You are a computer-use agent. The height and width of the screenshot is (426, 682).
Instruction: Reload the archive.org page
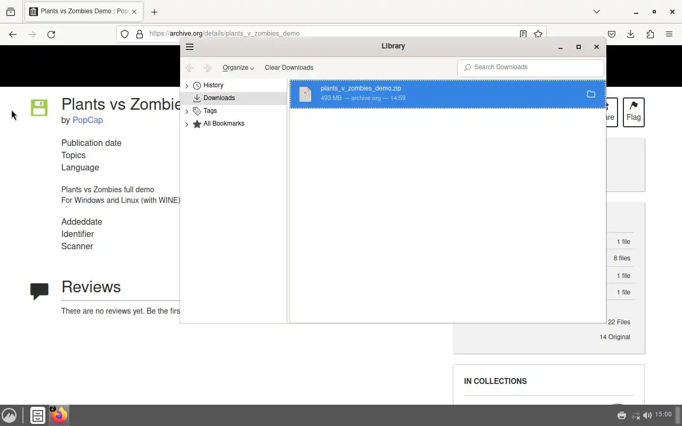point(51,34)
